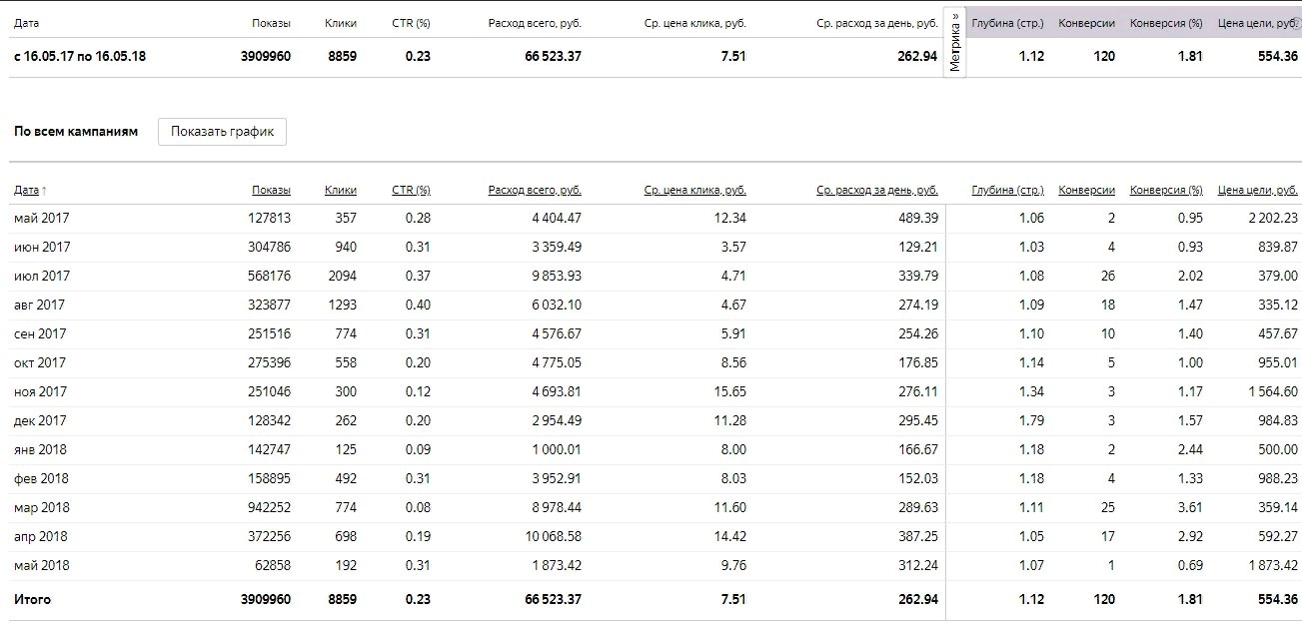Sort table by the underlined "Дата" header
This screenshot has width=1302, height=622.
pos(26,190)
